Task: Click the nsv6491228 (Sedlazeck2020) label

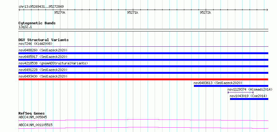Action: click(x=43, y=70)
